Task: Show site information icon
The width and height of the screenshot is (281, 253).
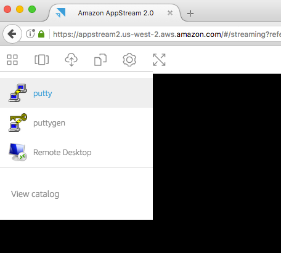Action: (30, 34)
